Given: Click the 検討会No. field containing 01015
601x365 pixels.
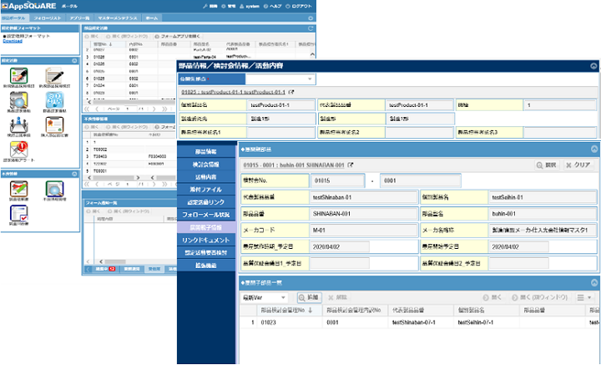Looking at the screenshot, I should (x=334, y=180).
